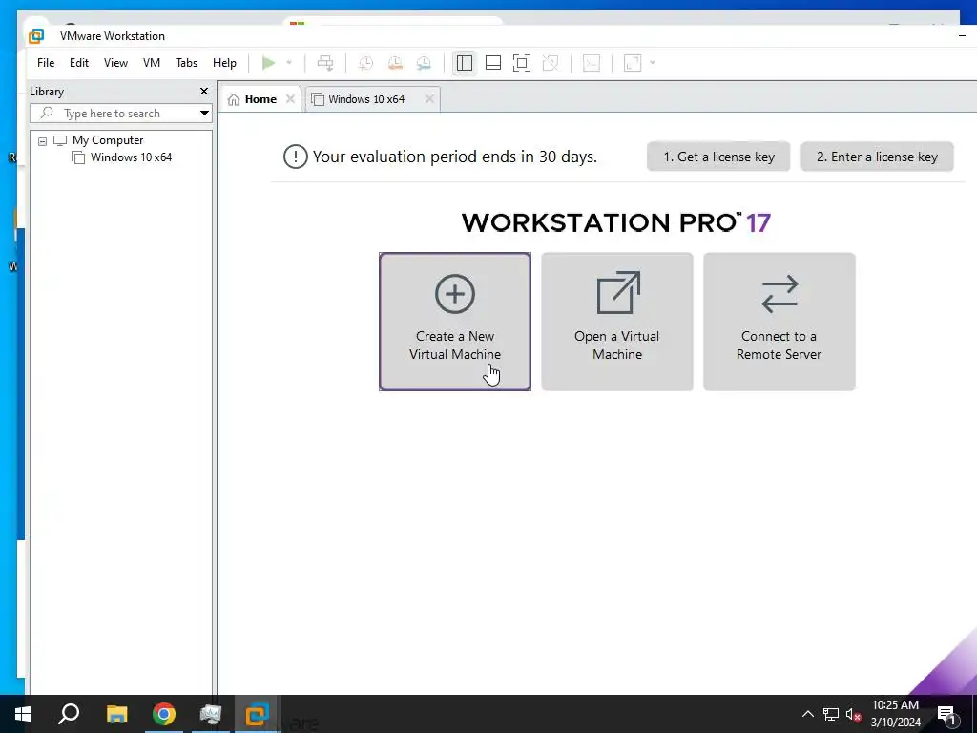Click the stretch guest display icon
This screenshot has height=733, width=977.
[x=633, y=63]
